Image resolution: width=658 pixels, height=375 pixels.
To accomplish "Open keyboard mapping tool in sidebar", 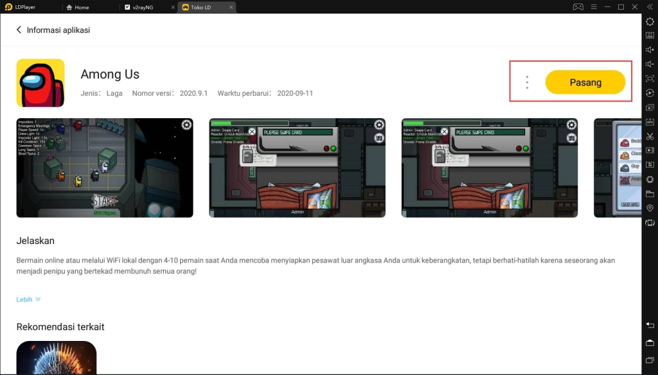I will (650, 35).
